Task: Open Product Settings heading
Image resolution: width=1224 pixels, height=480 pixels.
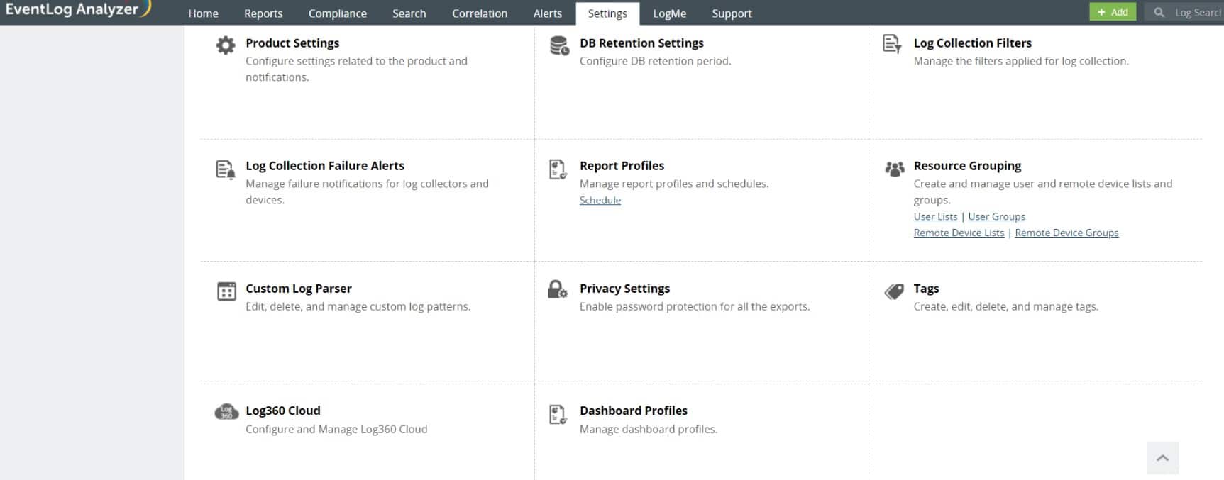Action: (x=292, y=43)
